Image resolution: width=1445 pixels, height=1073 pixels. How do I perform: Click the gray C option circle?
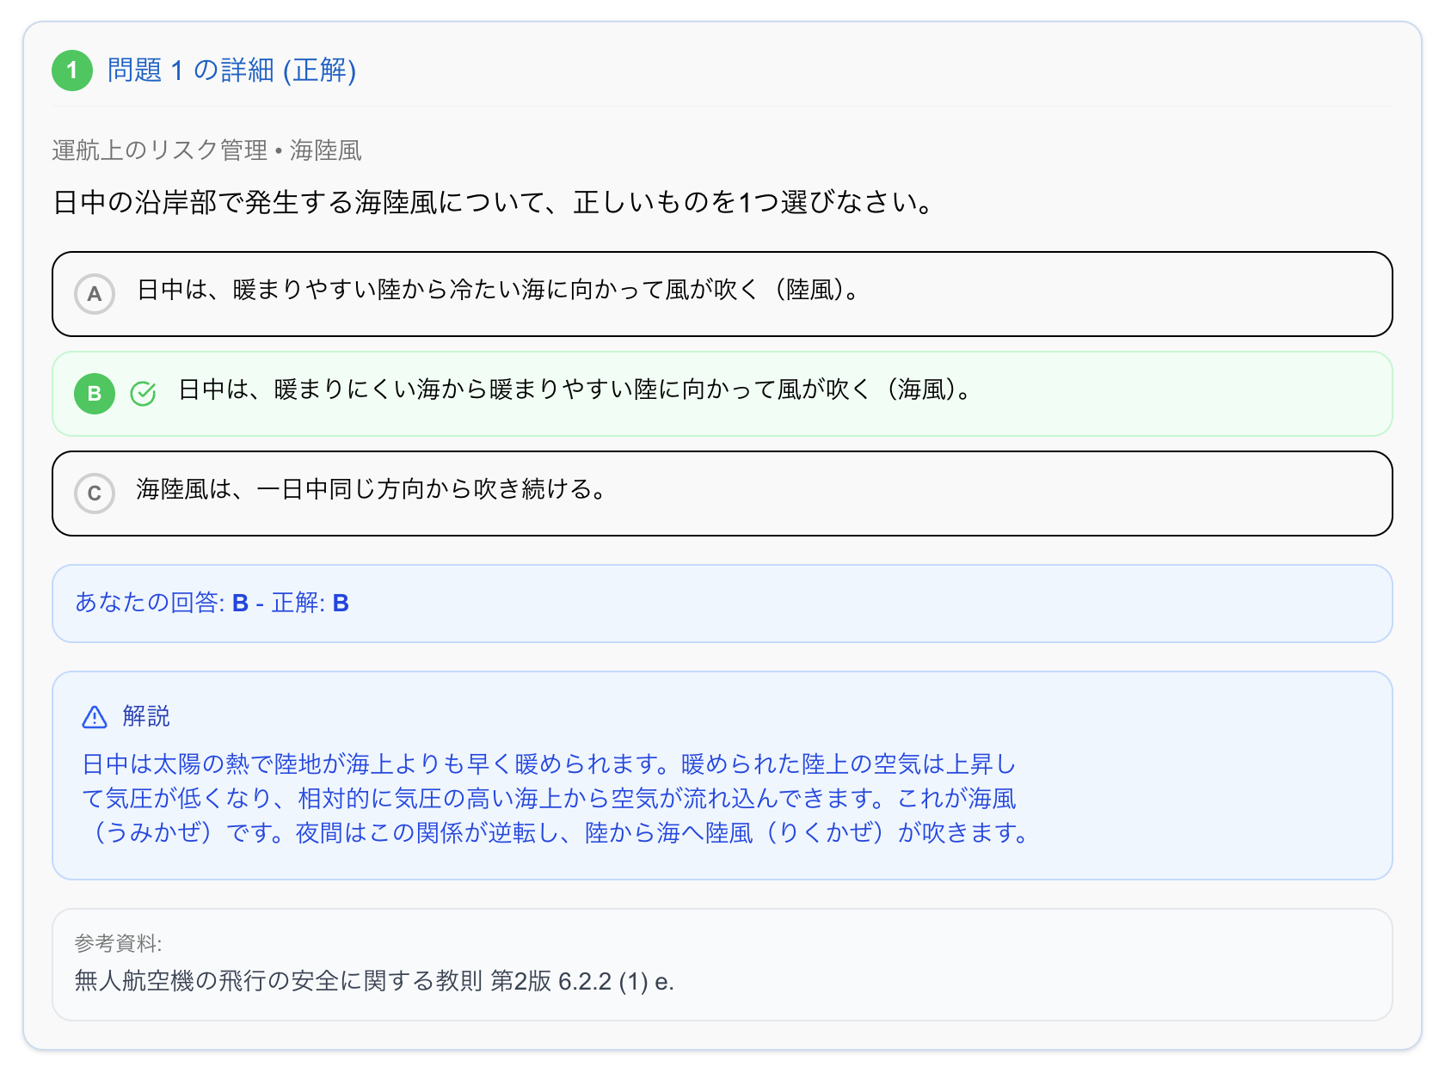pyautogui.click(x=95, y=494)
